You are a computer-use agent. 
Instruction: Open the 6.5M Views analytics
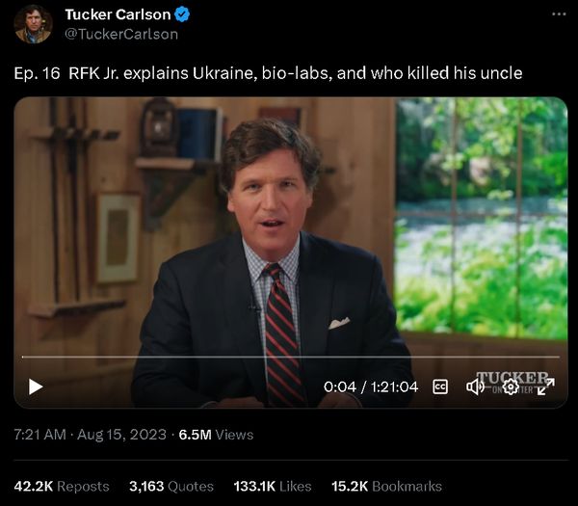tap(216, 435)
